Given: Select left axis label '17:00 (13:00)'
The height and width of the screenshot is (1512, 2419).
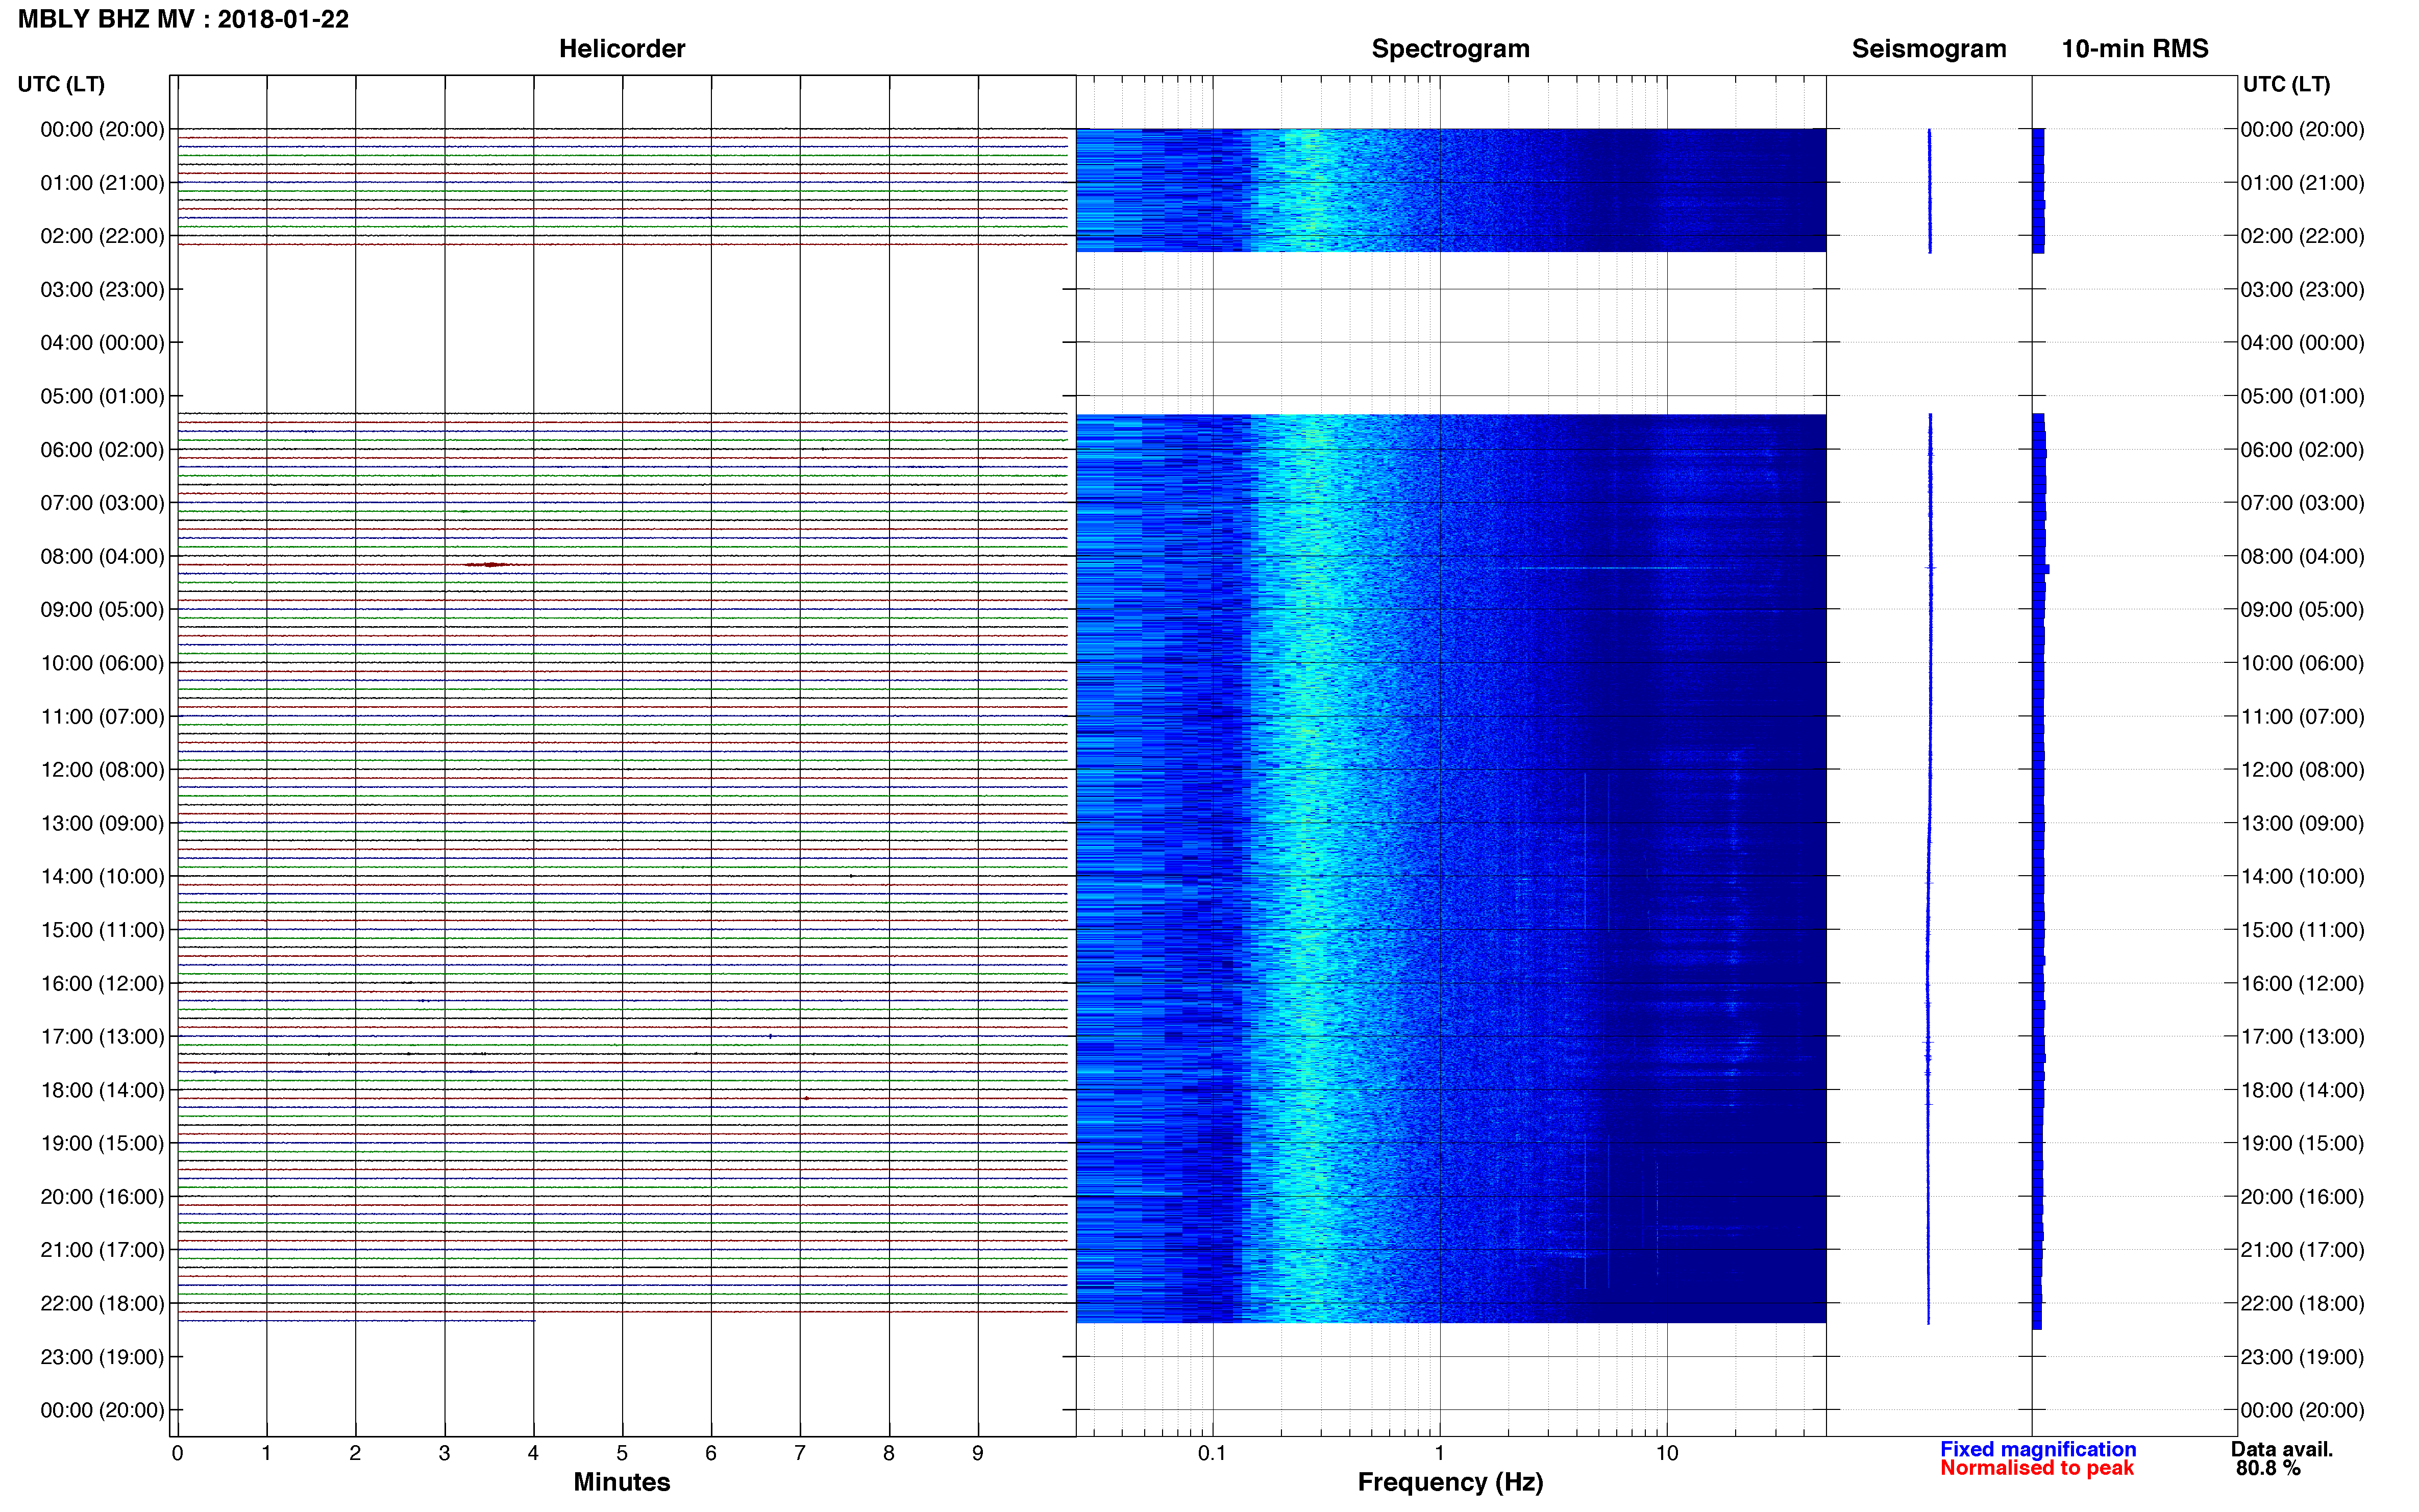Looking at the screenshot, I should (102, 1036).
